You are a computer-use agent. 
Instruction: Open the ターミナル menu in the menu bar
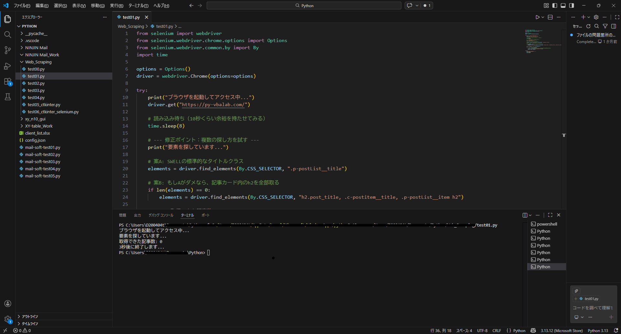(138, 6)
